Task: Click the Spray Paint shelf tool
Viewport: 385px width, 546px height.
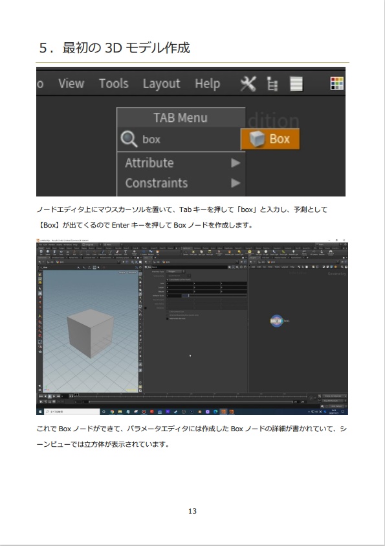Action: click(x=118, y=252)
